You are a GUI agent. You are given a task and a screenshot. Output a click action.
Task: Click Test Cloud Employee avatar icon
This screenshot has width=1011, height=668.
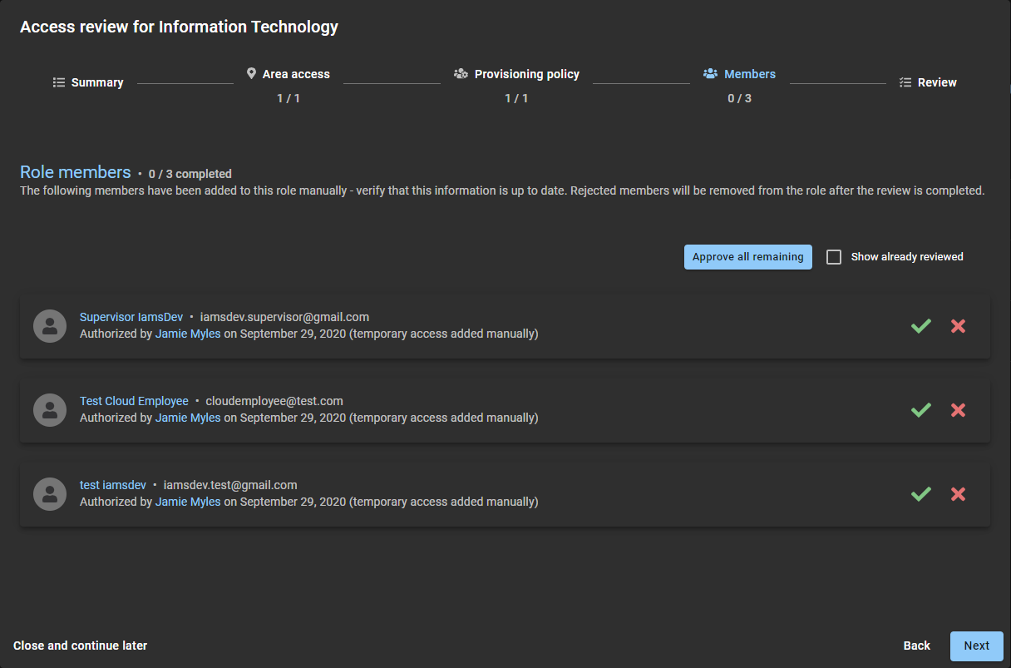[x=50, y=409]
